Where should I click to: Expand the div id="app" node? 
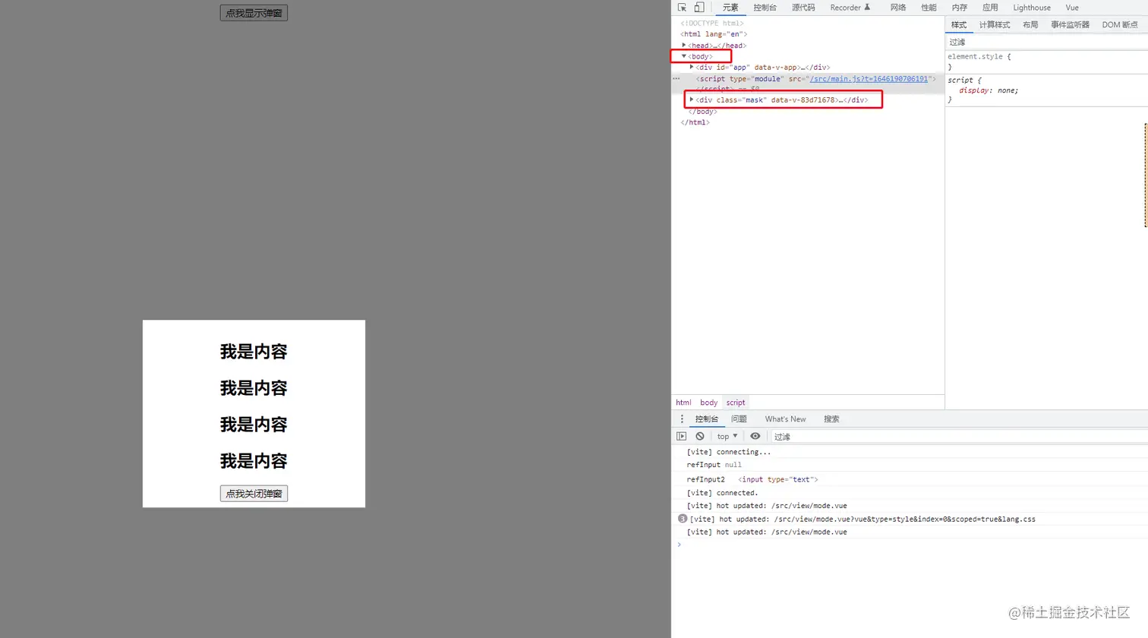tap(692, 68)
